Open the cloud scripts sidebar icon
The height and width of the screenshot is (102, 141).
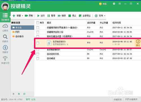coord(5,26)
